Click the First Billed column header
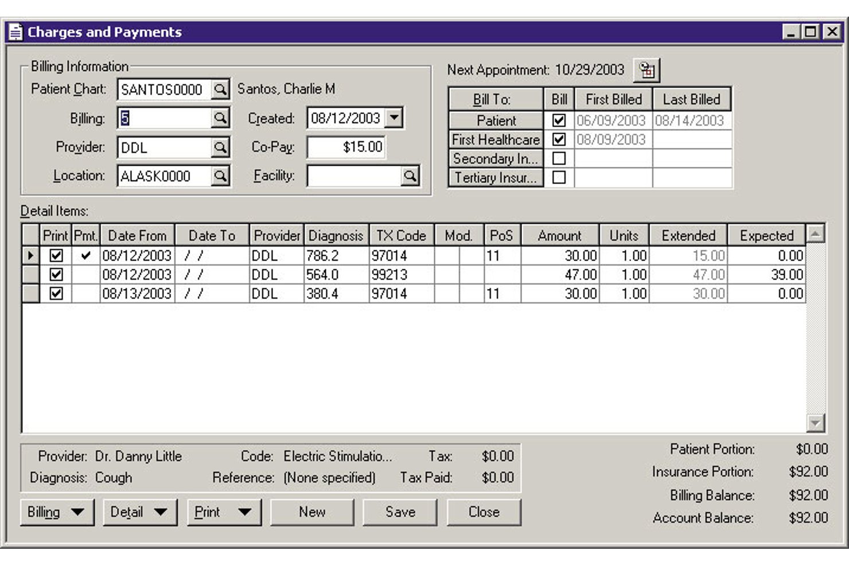This screenshot has width=849, height=566. coord(613,99)
